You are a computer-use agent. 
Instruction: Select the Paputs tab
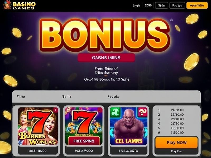coord(113,96)
